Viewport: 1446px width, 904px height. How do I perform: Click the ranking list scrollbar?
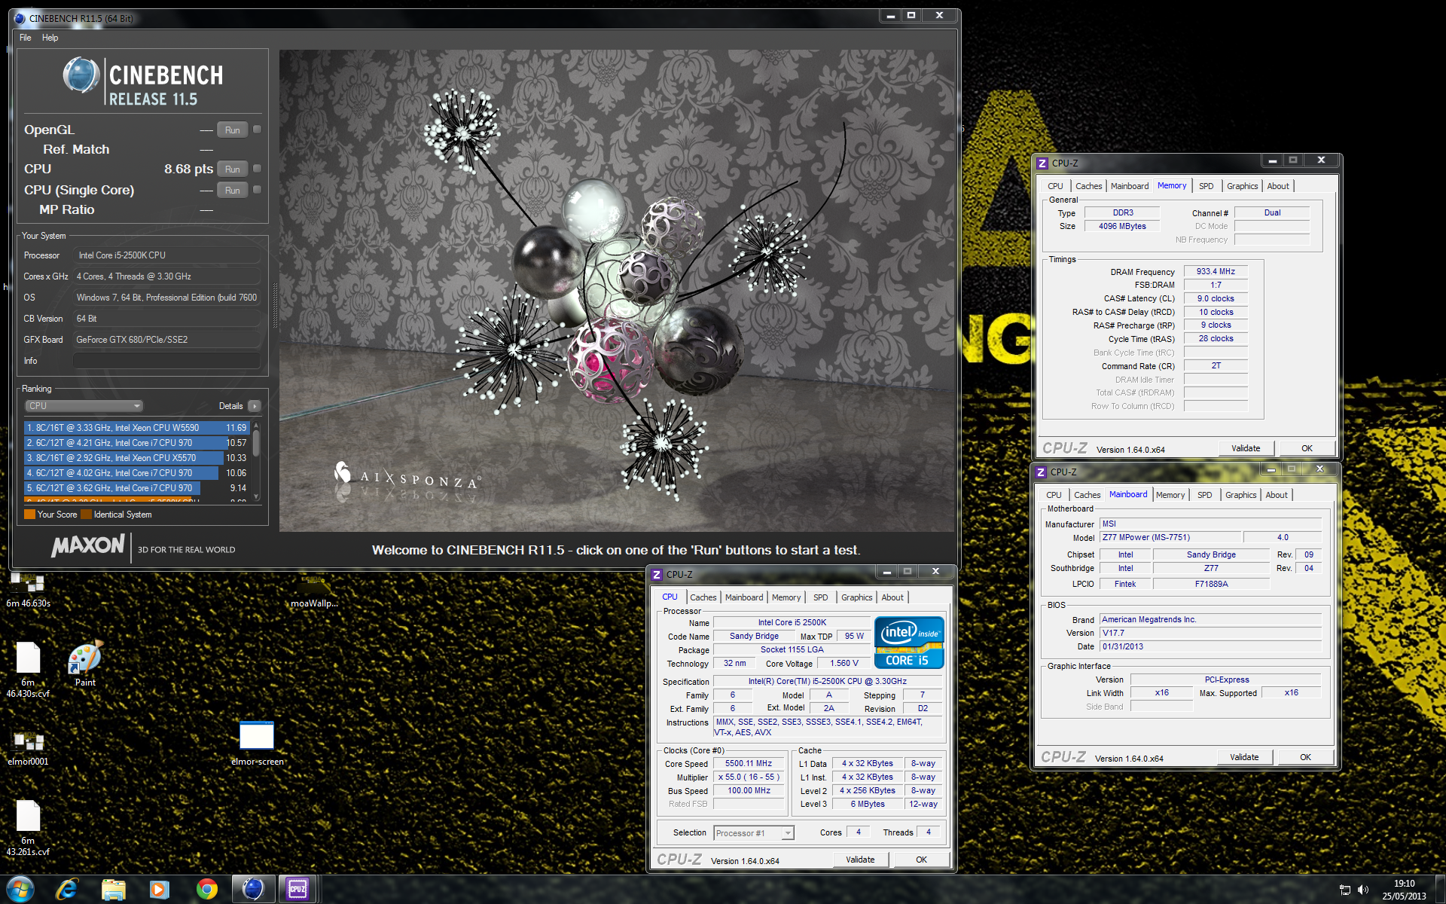(256, 461)
